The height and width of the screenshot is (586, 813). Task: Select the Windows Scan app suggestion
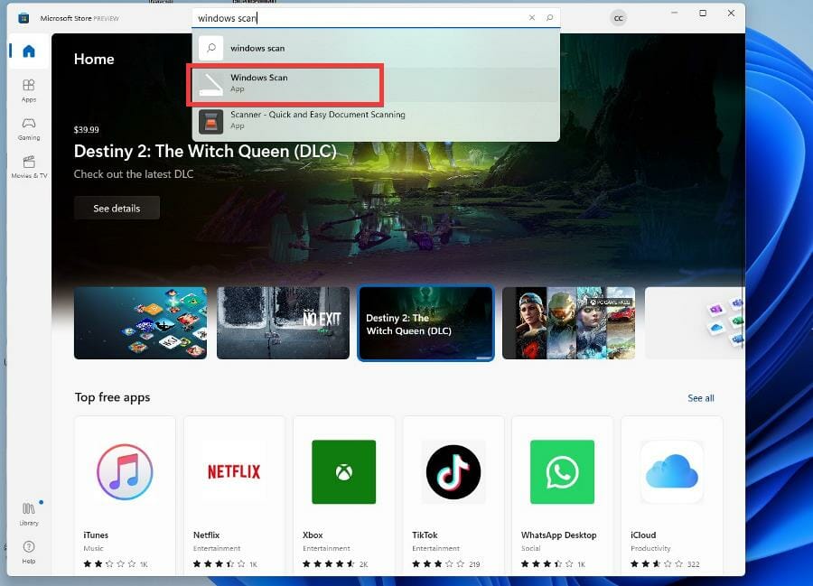[376, 83]
